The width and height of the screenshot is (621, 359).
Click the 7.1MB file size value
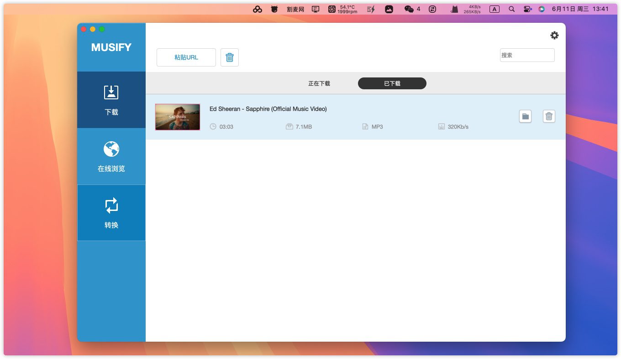(304, 127)
